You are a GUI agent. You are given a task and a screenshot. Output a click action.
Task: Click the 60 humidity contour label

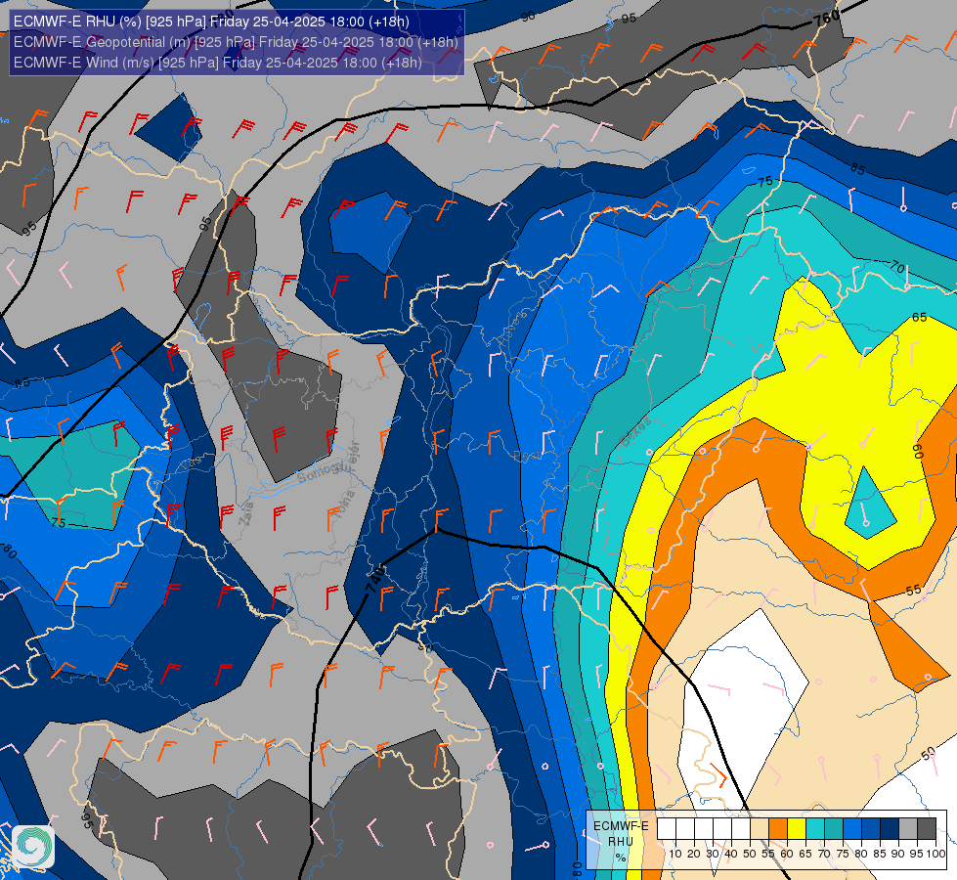pyautogui.click(x=917, y=451)
